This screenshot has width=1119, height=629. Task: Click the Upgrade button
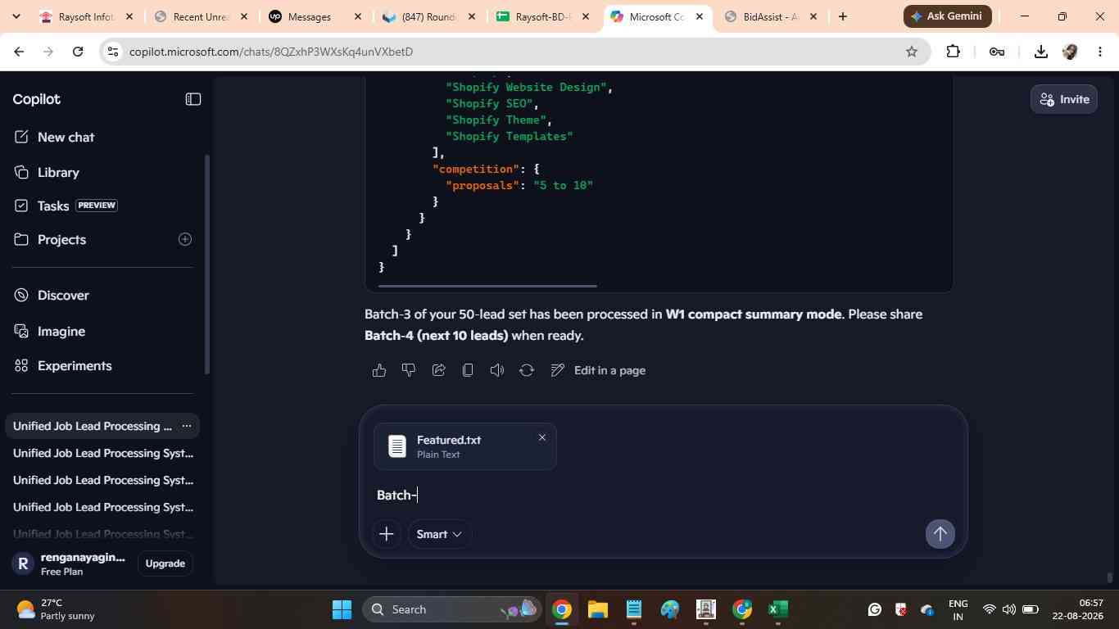pyautogui.click(x=165, y=563)
